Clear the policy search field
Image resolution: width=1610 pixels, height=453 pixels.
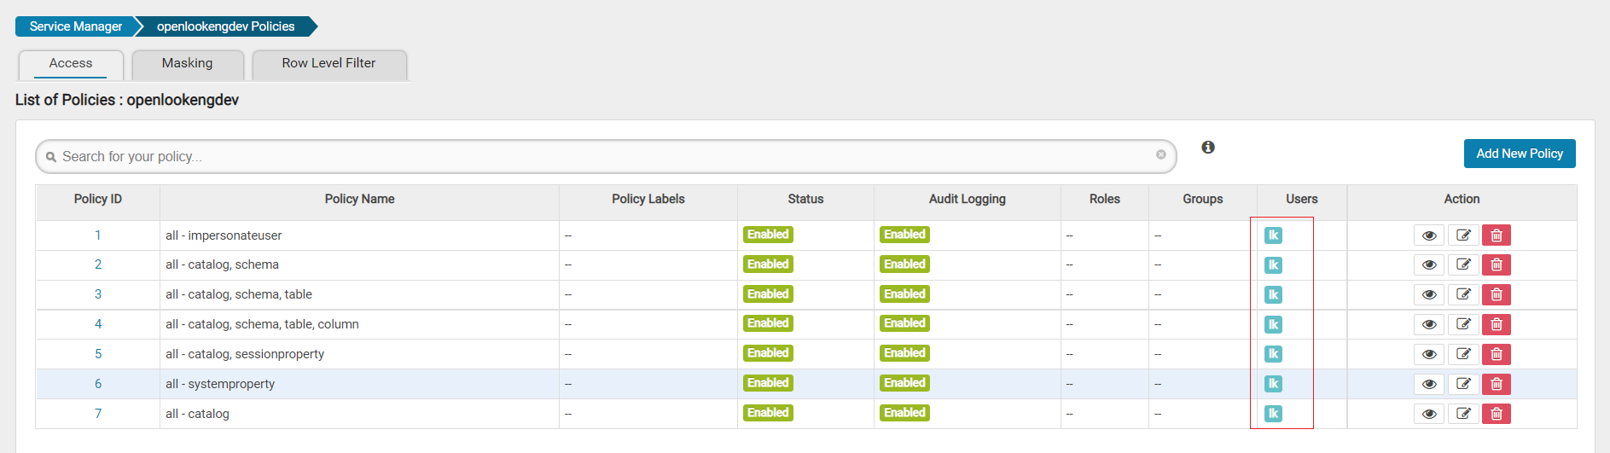point(1160,154)
